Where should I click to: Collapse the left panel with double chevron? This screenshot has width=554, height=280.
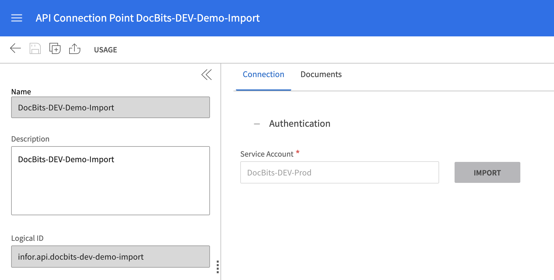206,75
